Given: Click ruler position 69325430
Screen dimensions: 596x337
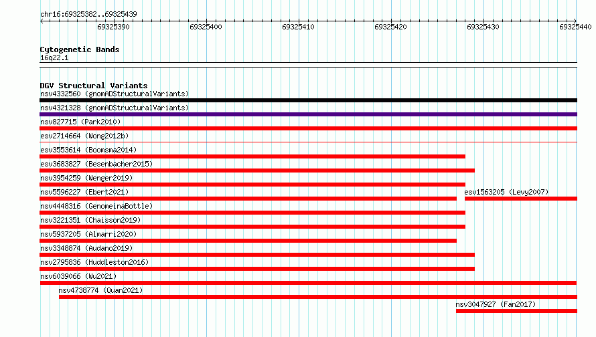Looking at the screenshot, I should tap(483, 27).
